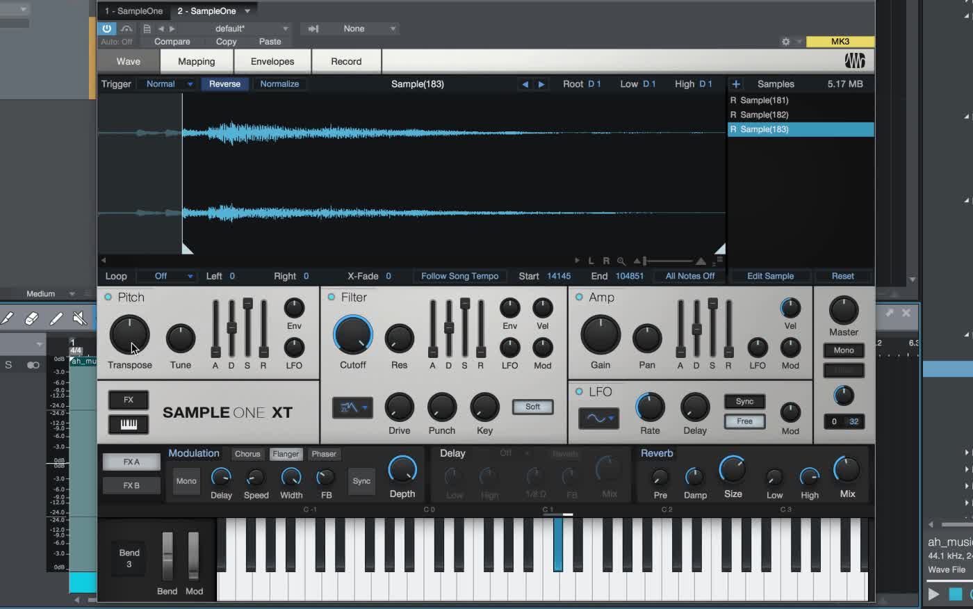Select the next sample arrow
Image resolution: width=973 pixels, height=609 pixels.
pos(541,84)
